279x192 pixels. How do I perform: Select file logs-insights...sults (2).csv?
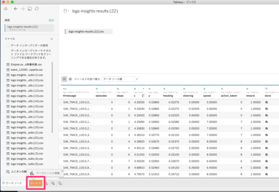click(27, 132)
